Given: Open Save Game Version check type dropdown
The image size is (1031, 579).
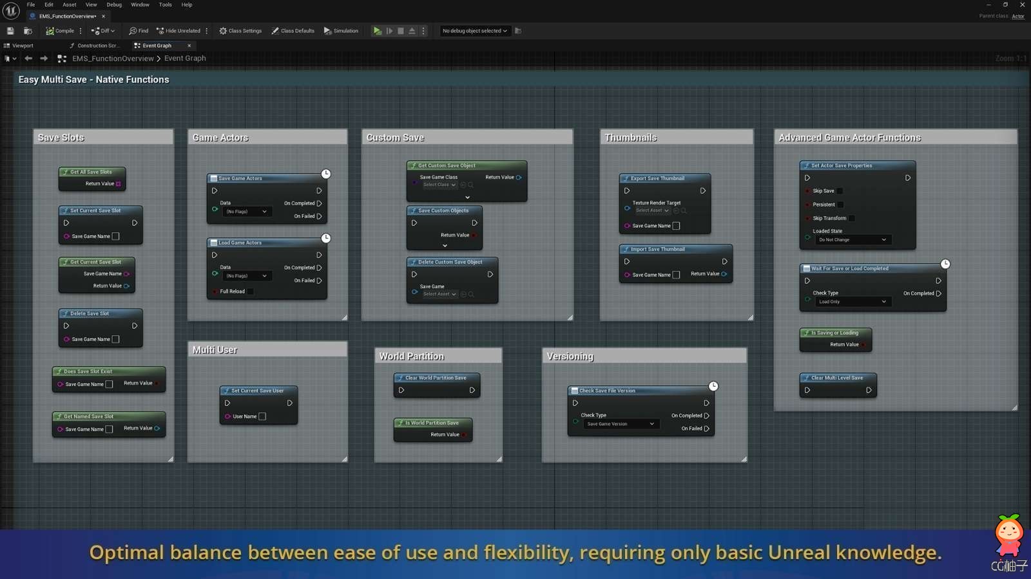Looking at the screenshot, I should click(621, 424).
